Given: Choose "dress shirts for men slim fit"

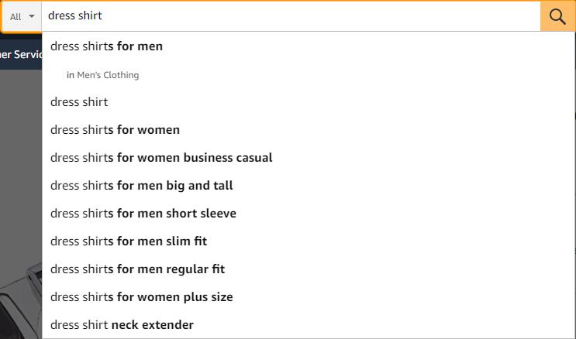Looking at the screenshot, I should (x=129, y=241).
